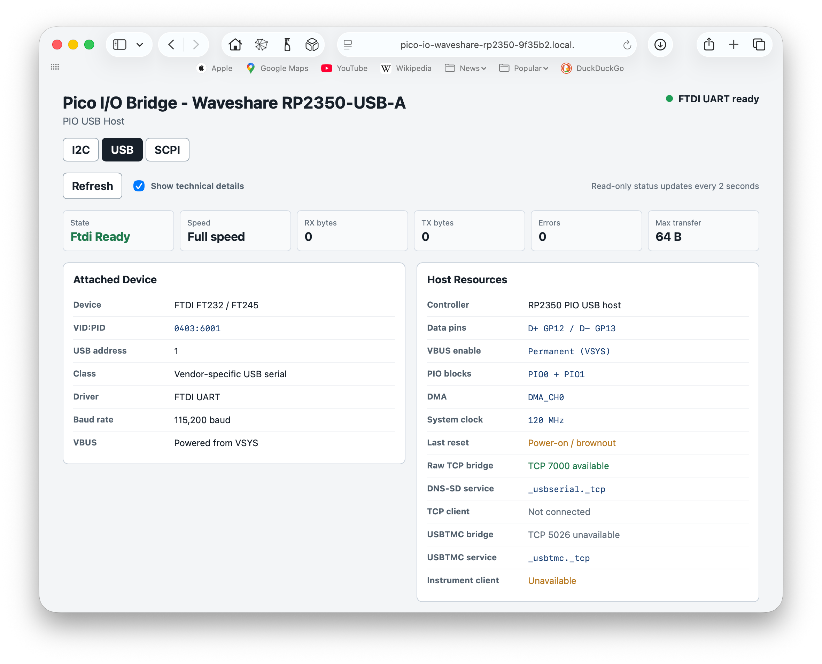This screenshot has height=664, width=822.
Task: Show downloads with the arrow-circle icon
Action: point(660,45)
